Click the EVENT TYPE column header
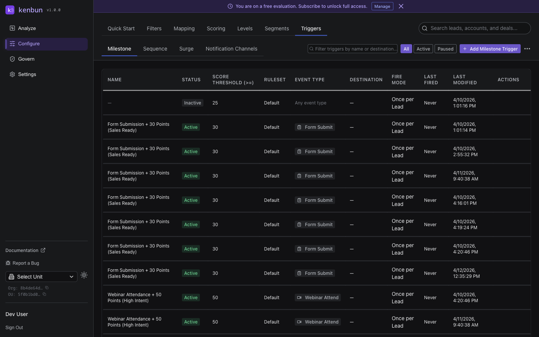Viewport: 539px width, 337px height. [x=310, y=80]
